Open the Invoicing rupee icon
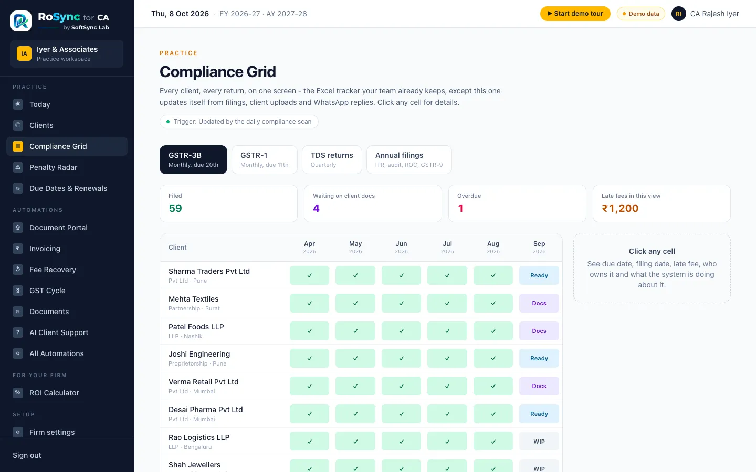Viewport: 756px width, 472px height. [18, 249]
